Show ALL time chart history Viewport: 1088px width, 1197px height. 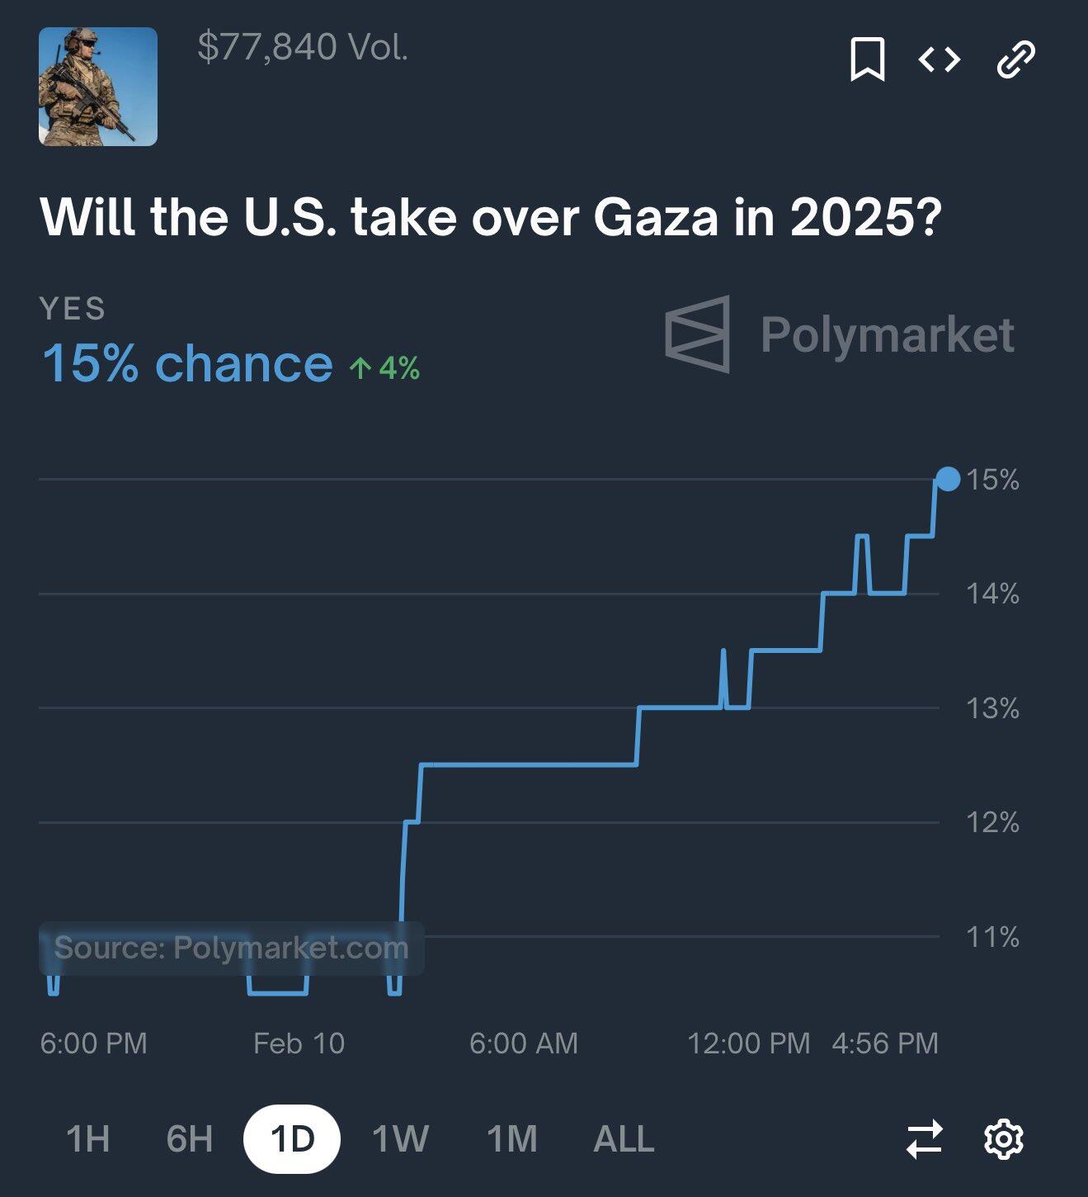[624, 1139]
